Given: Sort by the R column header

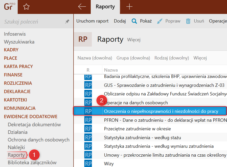Looking at the screenshot, I should (88, 70).
